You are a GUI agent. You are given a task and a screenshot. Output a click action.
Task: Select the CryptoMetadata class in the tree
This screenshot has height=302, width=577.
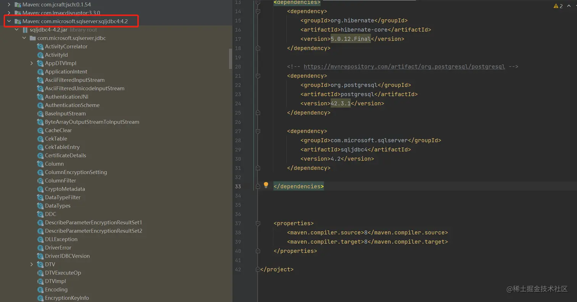tap(65, 189)
